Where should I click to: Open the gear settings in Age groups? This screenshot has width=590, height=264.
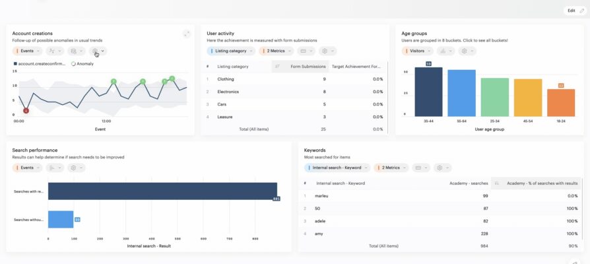467,51
